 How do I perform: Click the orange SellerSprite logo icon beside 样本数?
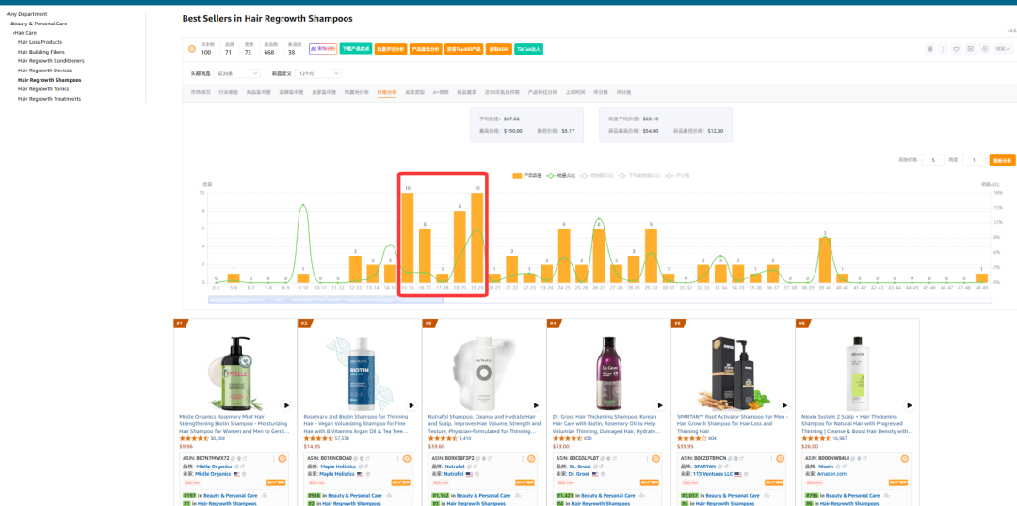[x=191, y=49]
